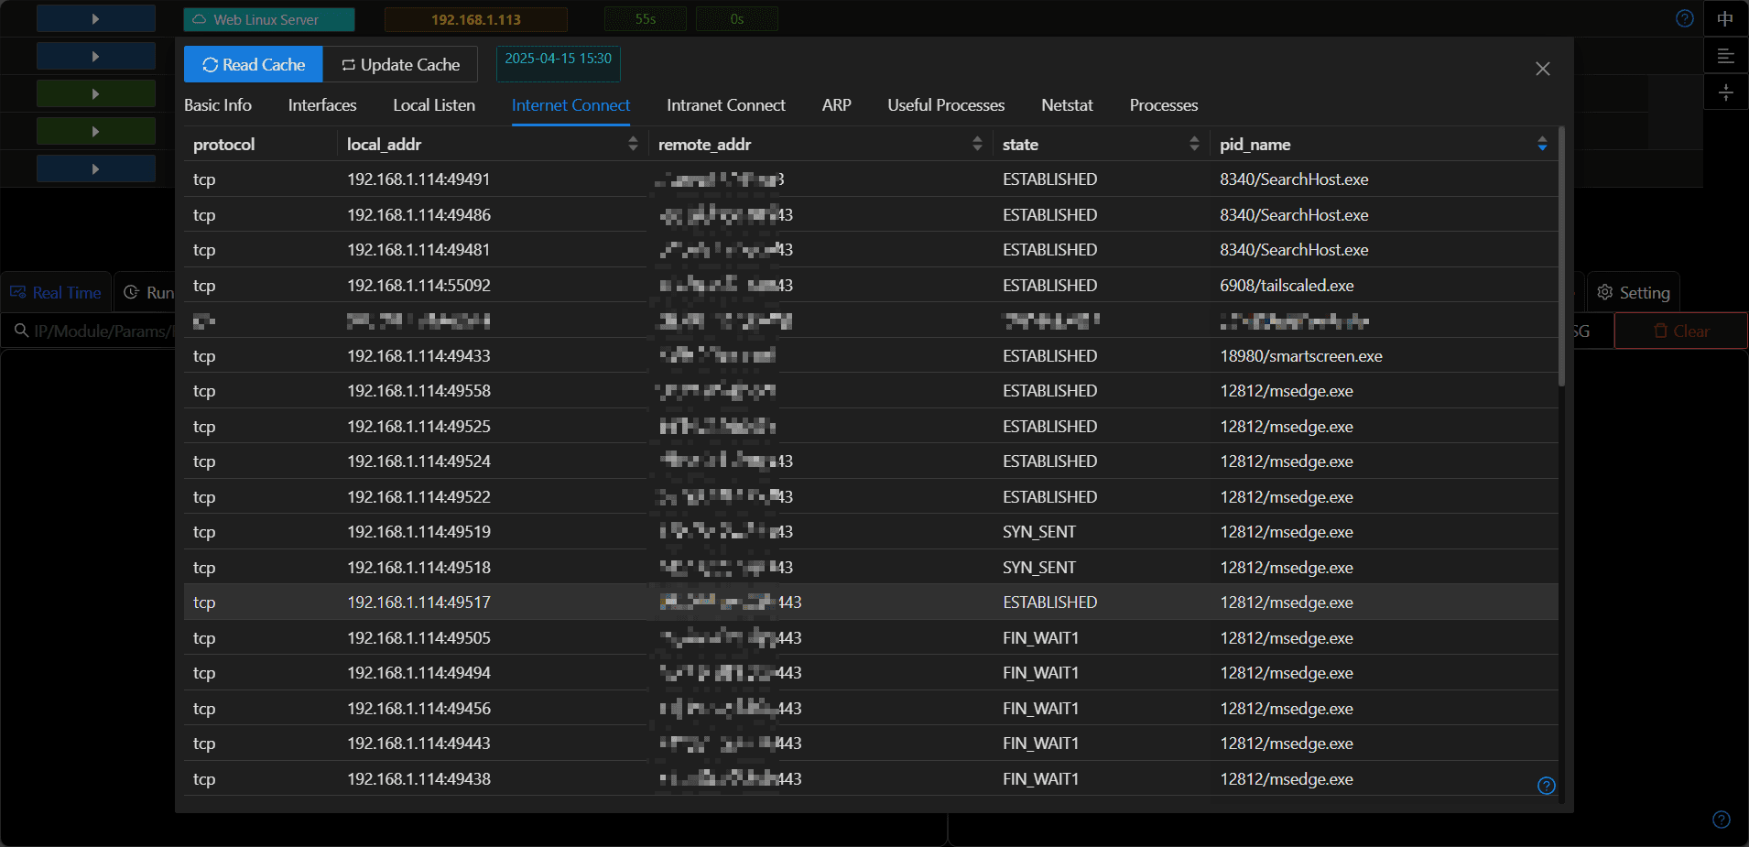Click the help icon in top bar
Viewport: 1749px width, 847px height.
pyautogui.click(x=1685, y=18)
